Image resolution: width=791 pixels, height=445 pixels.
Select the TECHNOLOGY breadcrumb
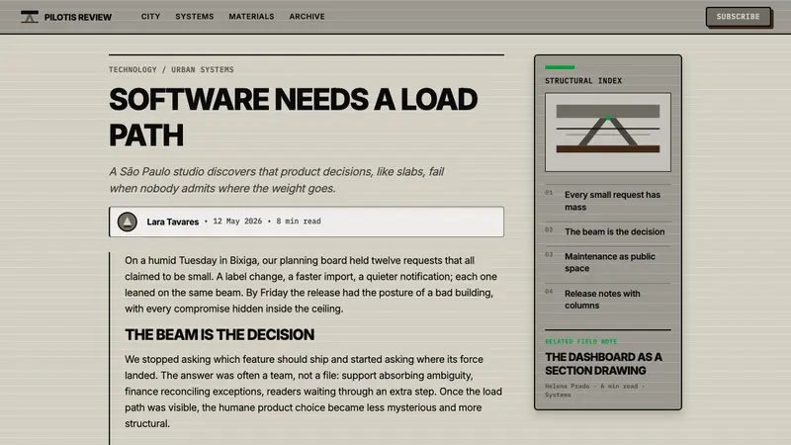[132, 69]
